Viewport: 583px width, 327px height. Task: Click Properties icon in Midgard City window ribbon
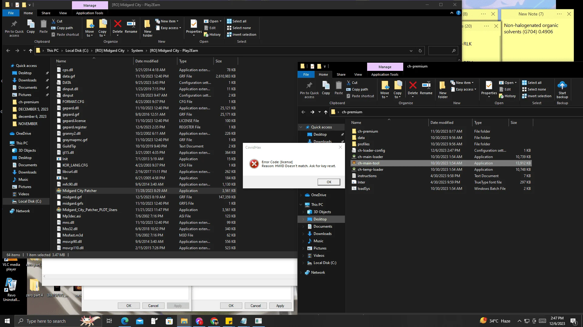pos(194,28)
